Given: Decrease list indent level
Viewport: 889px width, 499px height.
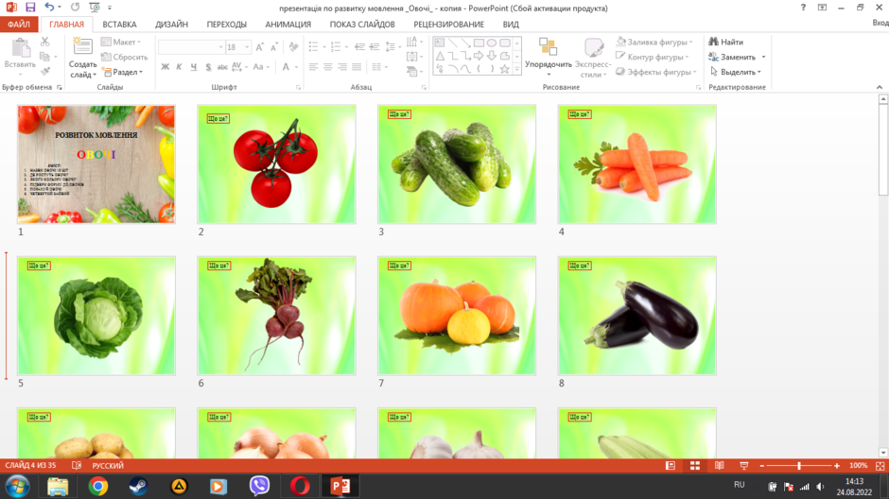Looking at the screenshot, I should pyautogui.click(x=359, y=46).
